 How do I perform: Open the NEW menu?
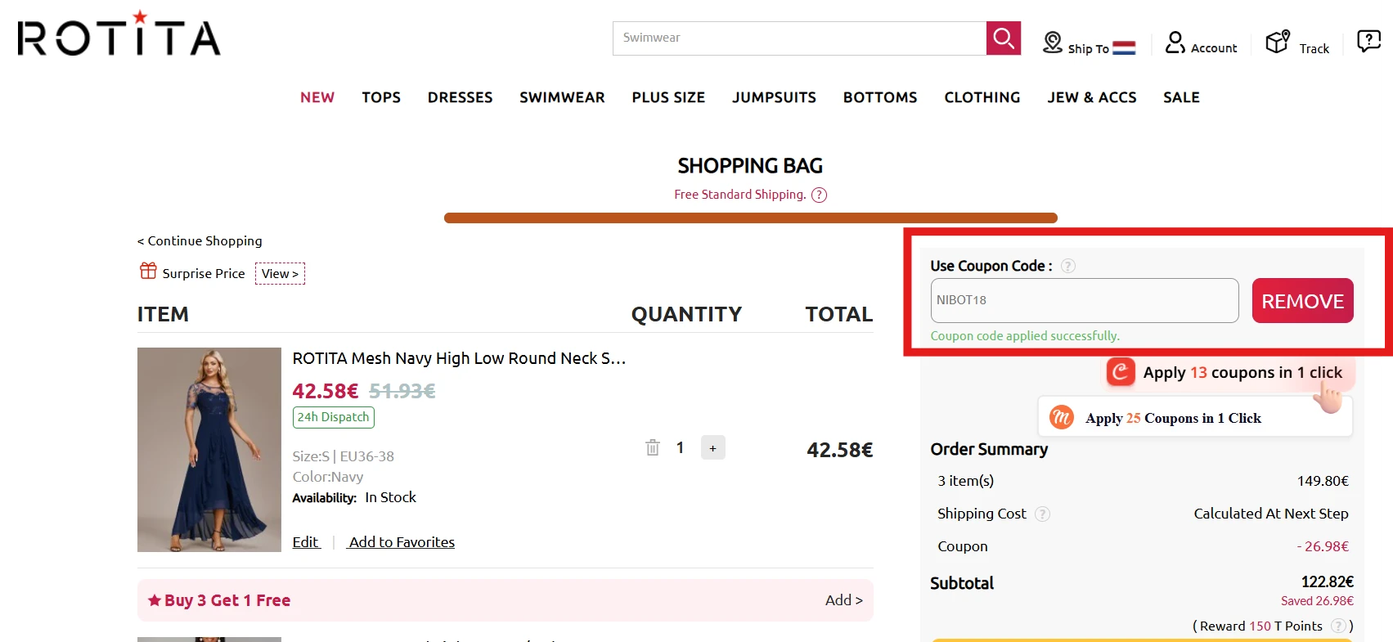coord(317,97)
